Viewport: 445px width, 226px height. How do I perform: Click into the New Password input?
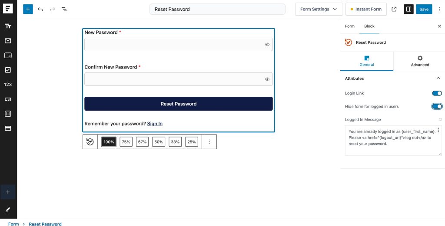pos(179,45)
